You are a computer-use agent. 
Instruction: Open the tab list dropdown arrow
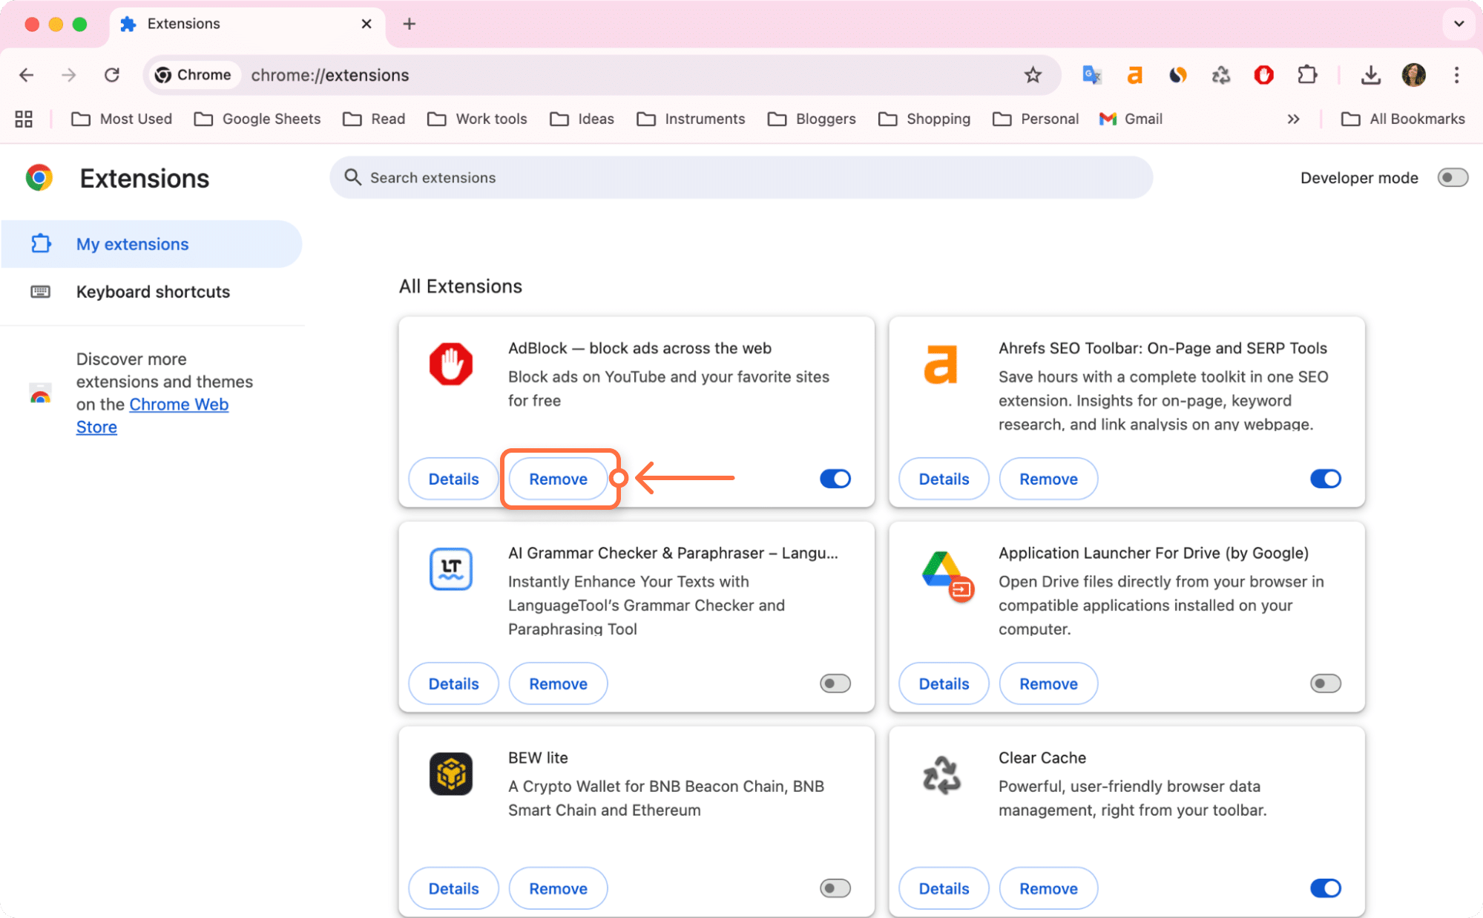pos(1459,24)
